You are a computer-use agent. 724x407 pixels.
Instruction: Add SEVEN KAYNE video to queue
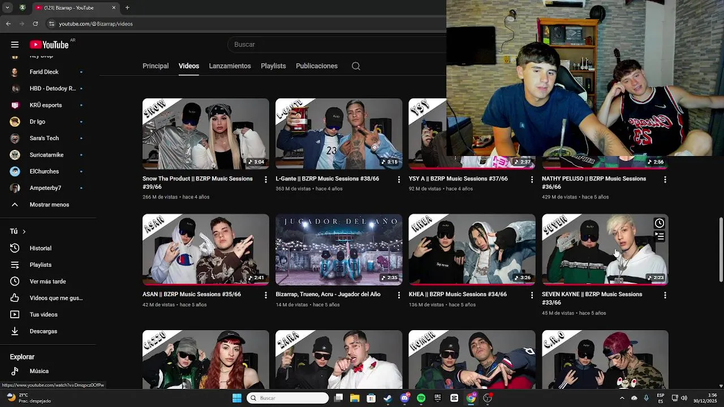click(x=660, y=236)
